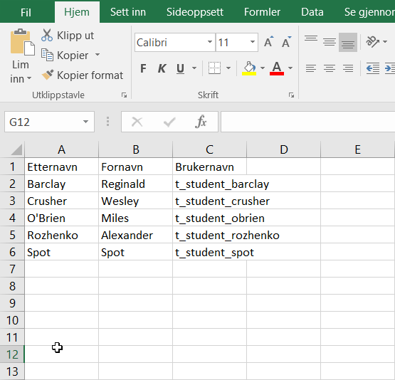Open the Calibri font name dropdown
Screen dimensions: 395x380
[209, 42]
